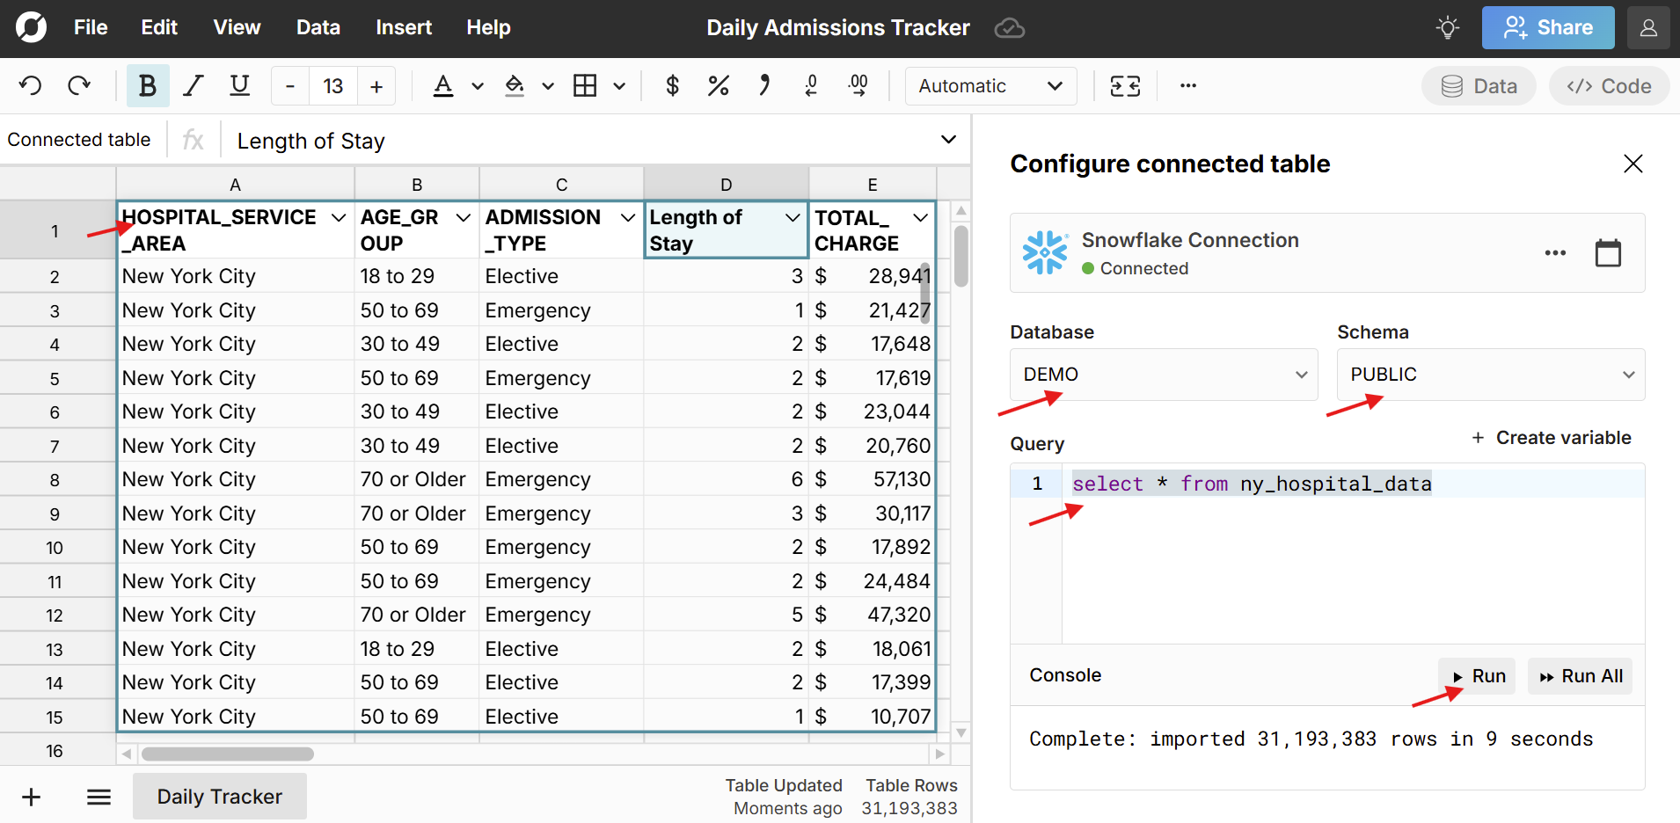Open the fill color picker
The image size is (1680, 823).
[515, 86]
